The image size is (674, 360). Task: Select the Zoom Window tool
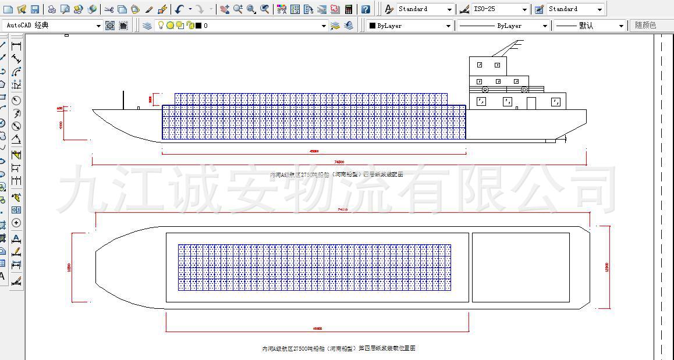click(251, 9)
